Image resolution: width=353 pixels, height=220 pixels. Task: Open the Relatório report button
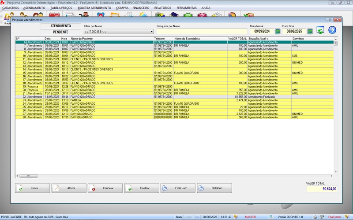click(x=214, y=188)
